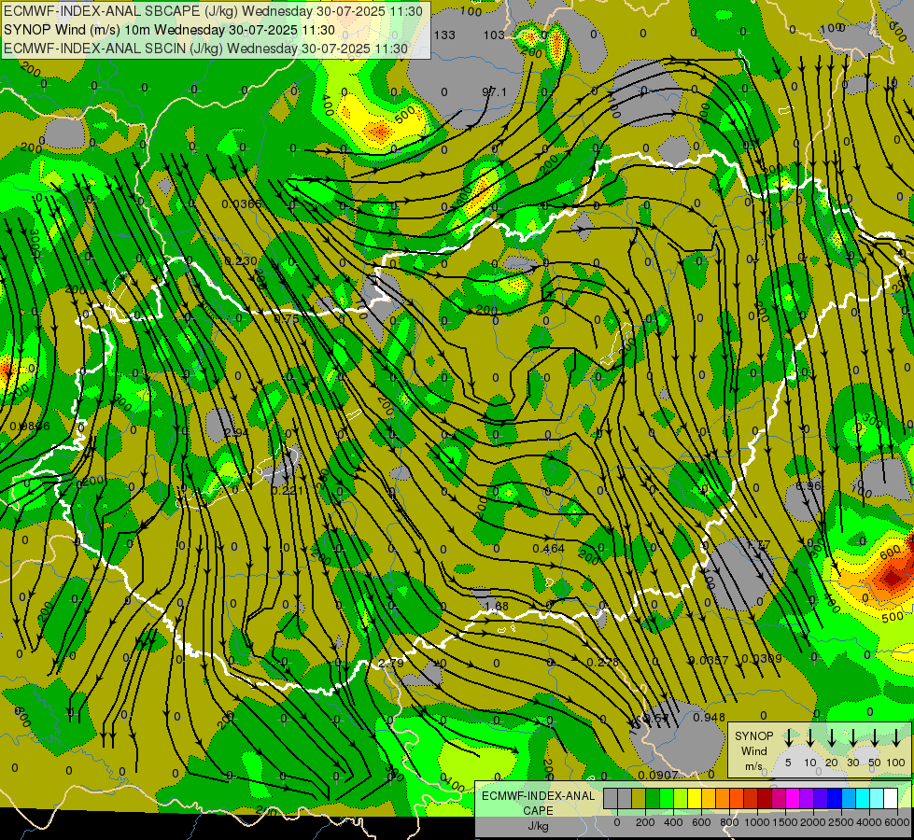Click the wind arrow above 50 m/s
Viewport: 914px width, 840px height.
[875, 738]
